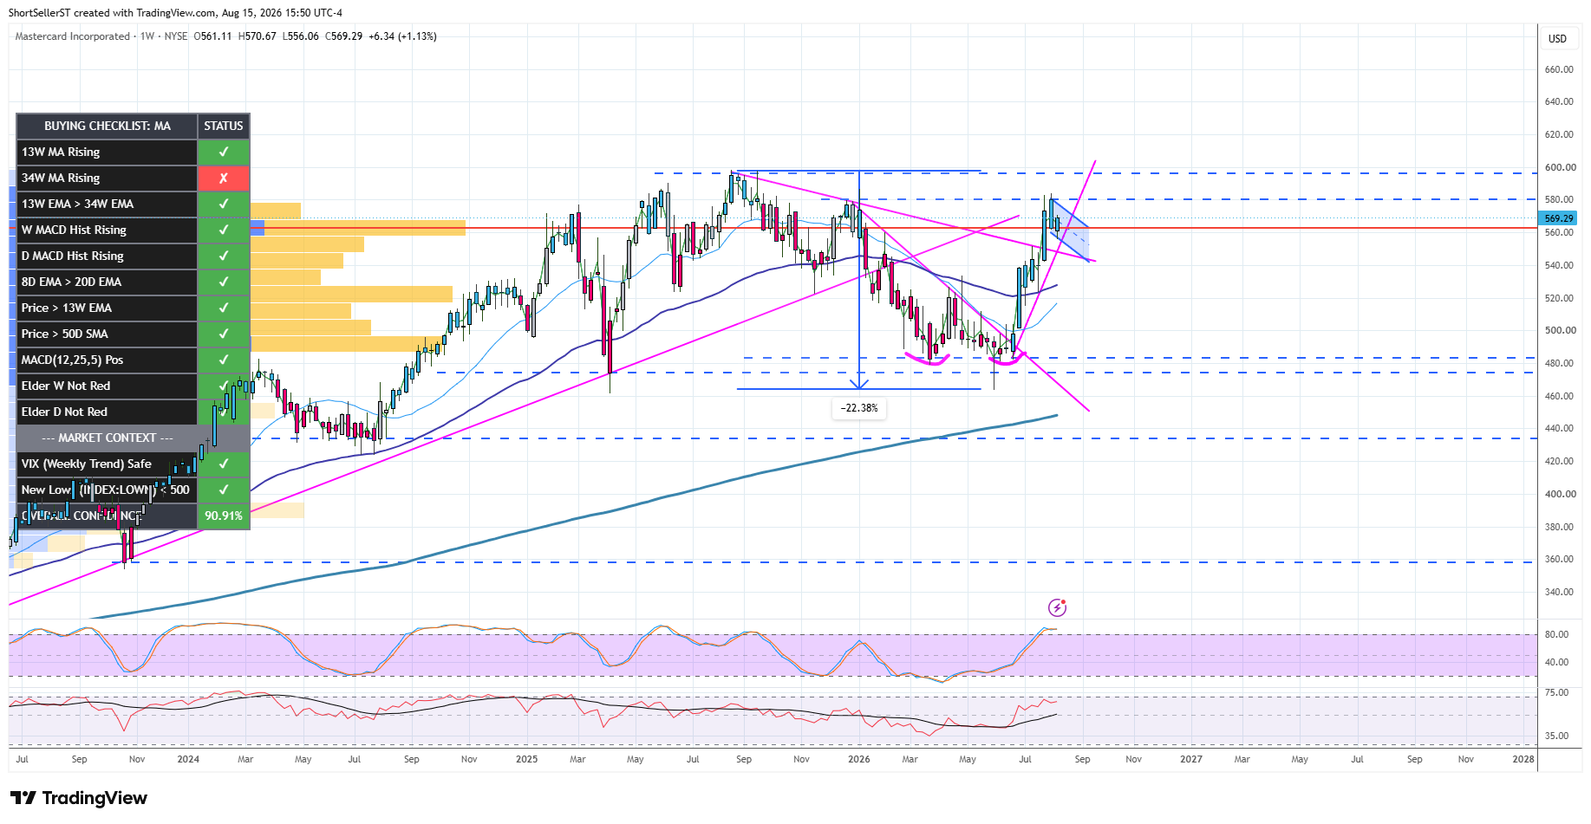
Task: Click the 80.00 level on the oscillator scale
Action: (x=1556, y=634)
